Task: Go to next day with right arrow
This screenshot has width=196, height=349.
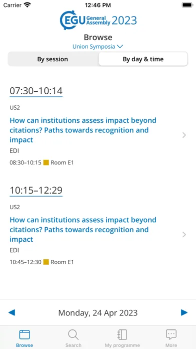Action: (x=184, y=312)
